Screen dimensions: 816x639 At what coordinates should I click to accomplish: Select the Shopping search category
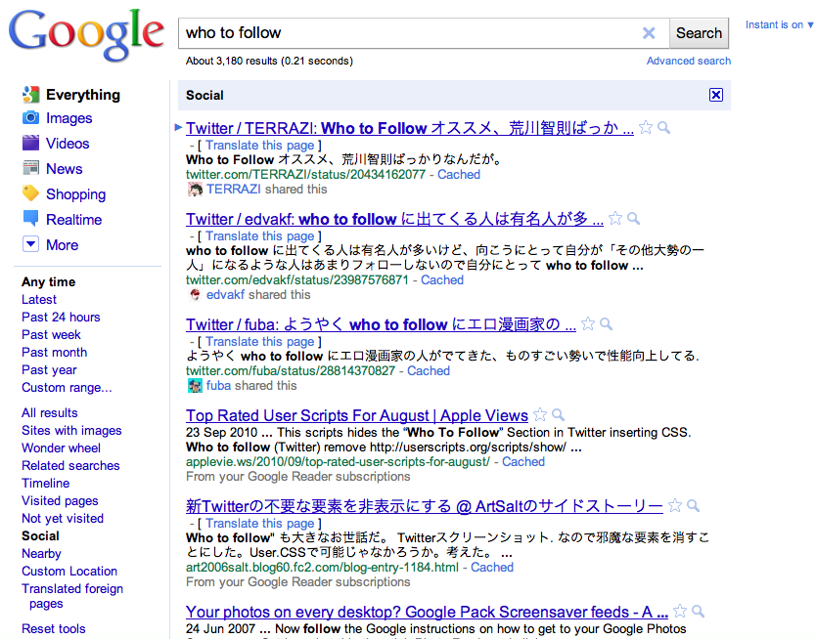(75, 194)
